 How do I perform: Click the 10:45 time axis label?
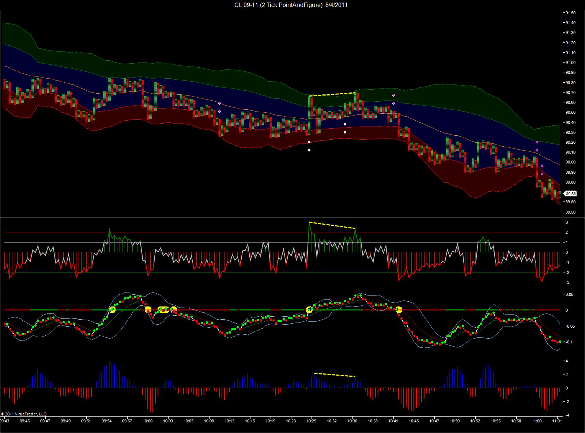point(414,421)
